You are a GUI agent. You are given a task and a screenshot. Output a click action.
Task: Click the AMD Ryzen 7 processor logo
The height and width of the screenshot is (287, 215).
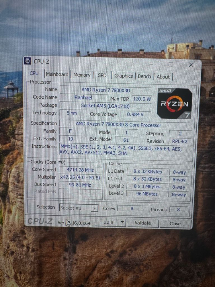(x=175, y=103)
